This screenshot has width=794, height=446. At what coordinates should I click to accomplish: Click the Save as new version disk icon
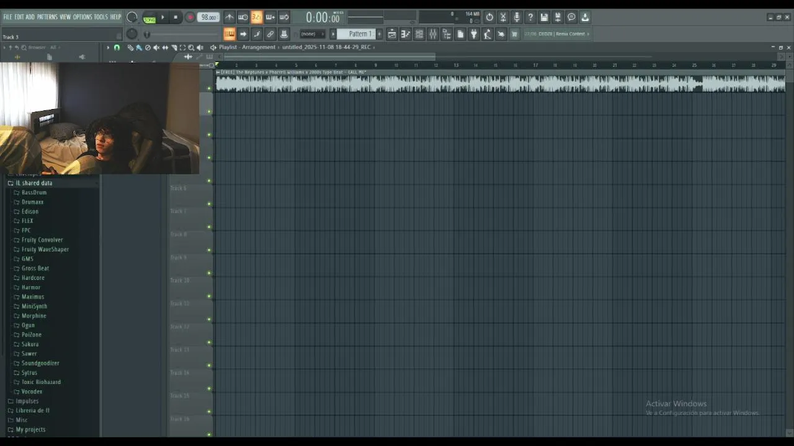tap(558, 17)
